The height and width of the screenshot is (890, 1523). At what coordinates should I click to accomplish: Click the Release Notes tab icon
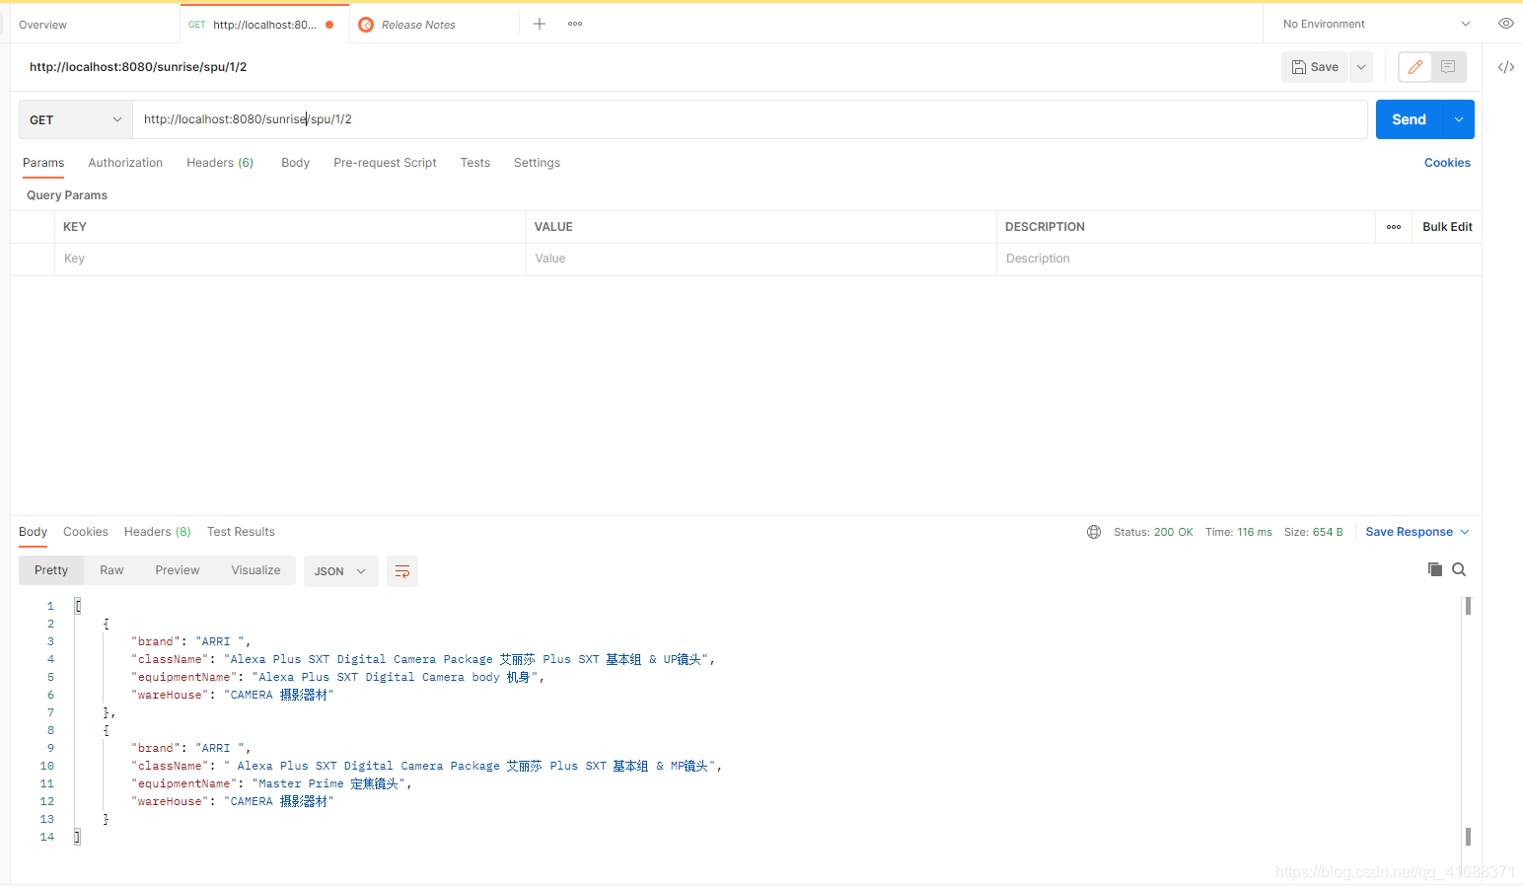366,25
